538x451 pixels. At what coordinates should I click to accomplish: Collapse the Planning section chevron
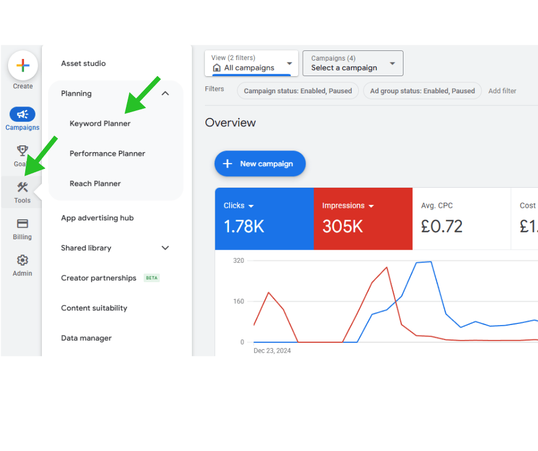click(165, 93)
